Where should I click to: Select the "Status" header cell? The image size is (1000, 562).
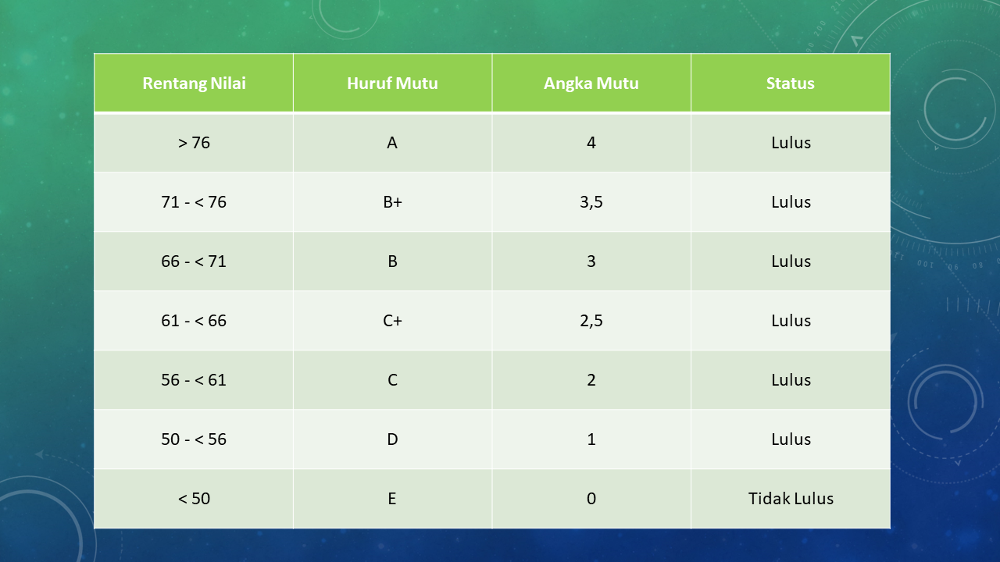pos(790,84)
